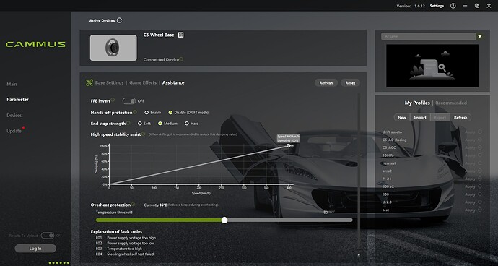
Task: Open the All Games dropdown arrow
Action: coord(479,37)
